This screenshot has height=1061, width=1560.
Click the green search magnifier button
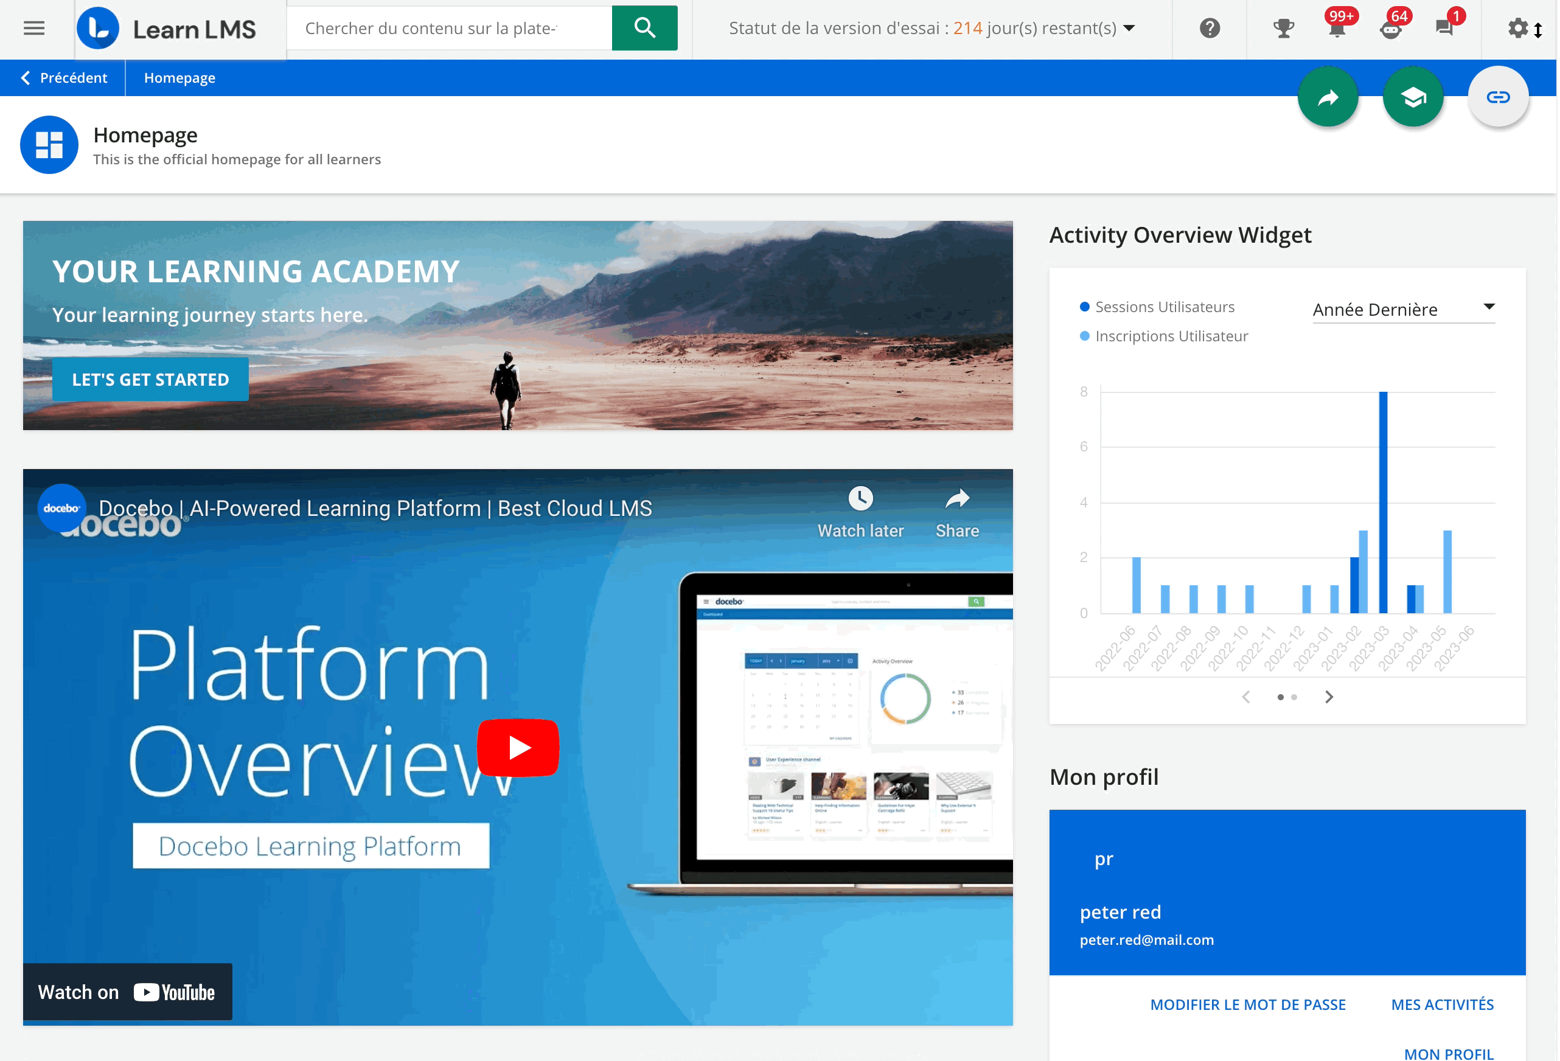tap(644, 28)
